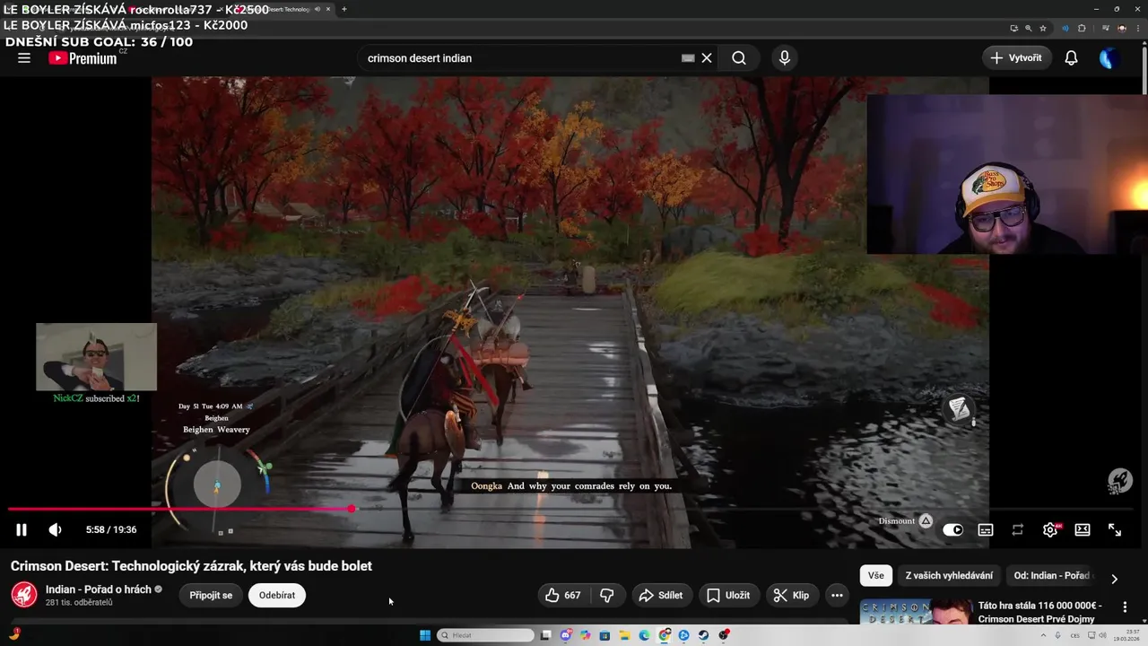Open the on-screen keyboard icon in search
1148x646 pixels.
click(688, 58)
